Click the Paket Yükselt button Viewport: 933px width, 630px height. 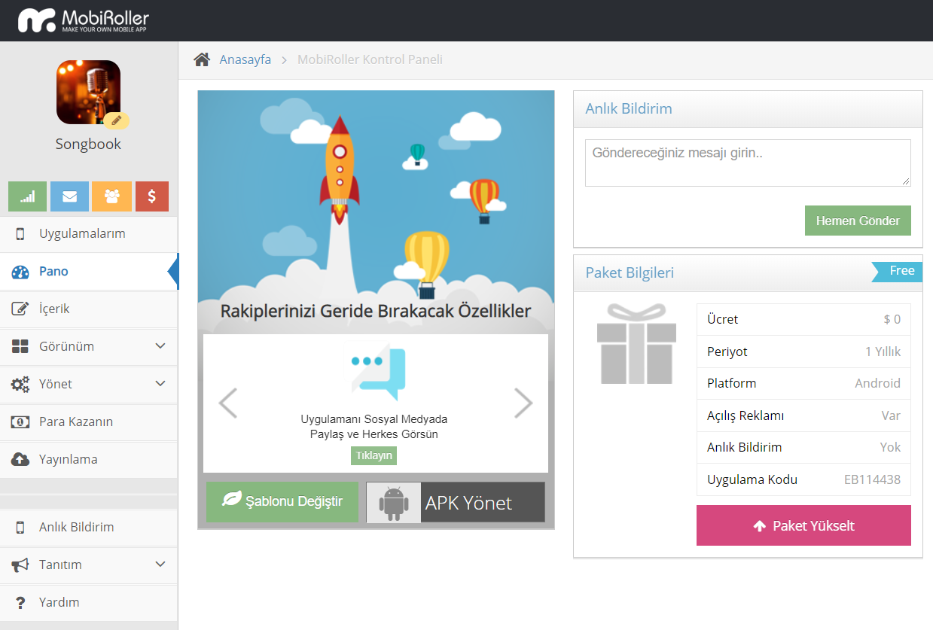click(803, 525)
